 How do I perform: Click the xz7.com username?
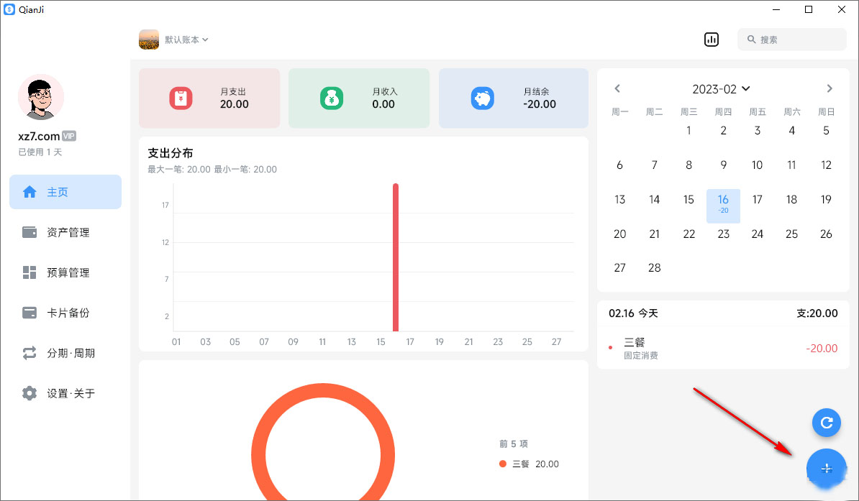pos(39,136)
